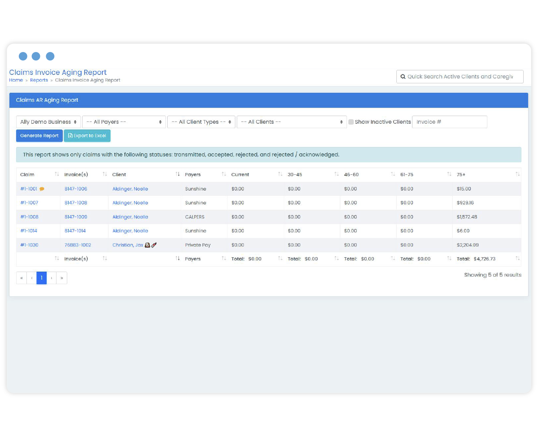Go to the last page with double-arrow

click(x=61, y=278)
